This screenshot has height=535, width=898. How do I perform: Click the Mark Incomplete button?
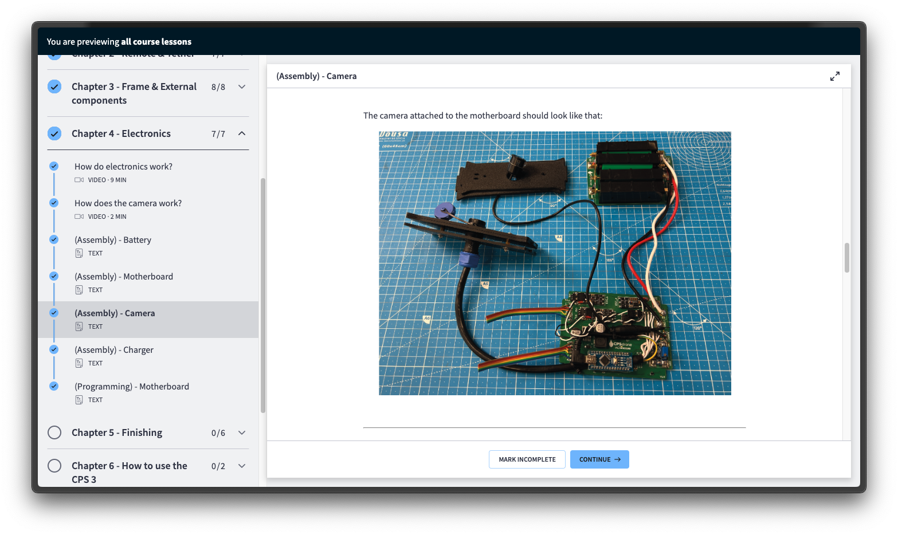pos(527,459)
